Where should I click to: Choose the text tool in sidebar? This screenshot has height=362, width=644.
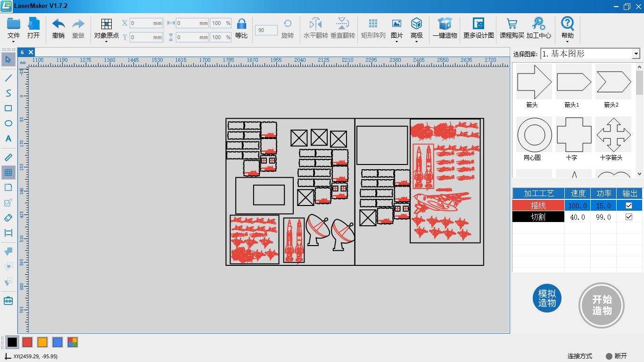tap(8, 139)
